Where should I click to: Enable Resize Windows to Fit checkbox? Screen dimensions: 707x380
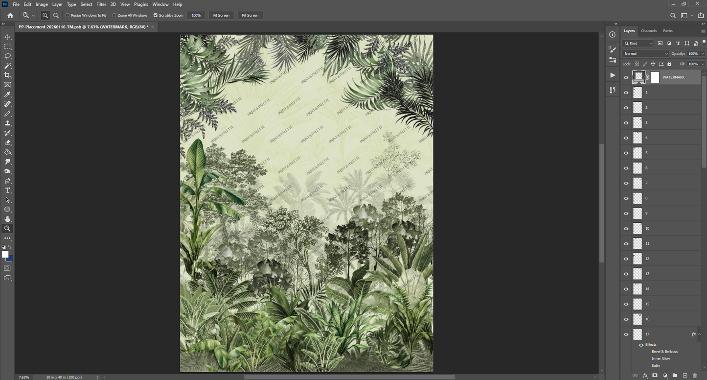68,15
